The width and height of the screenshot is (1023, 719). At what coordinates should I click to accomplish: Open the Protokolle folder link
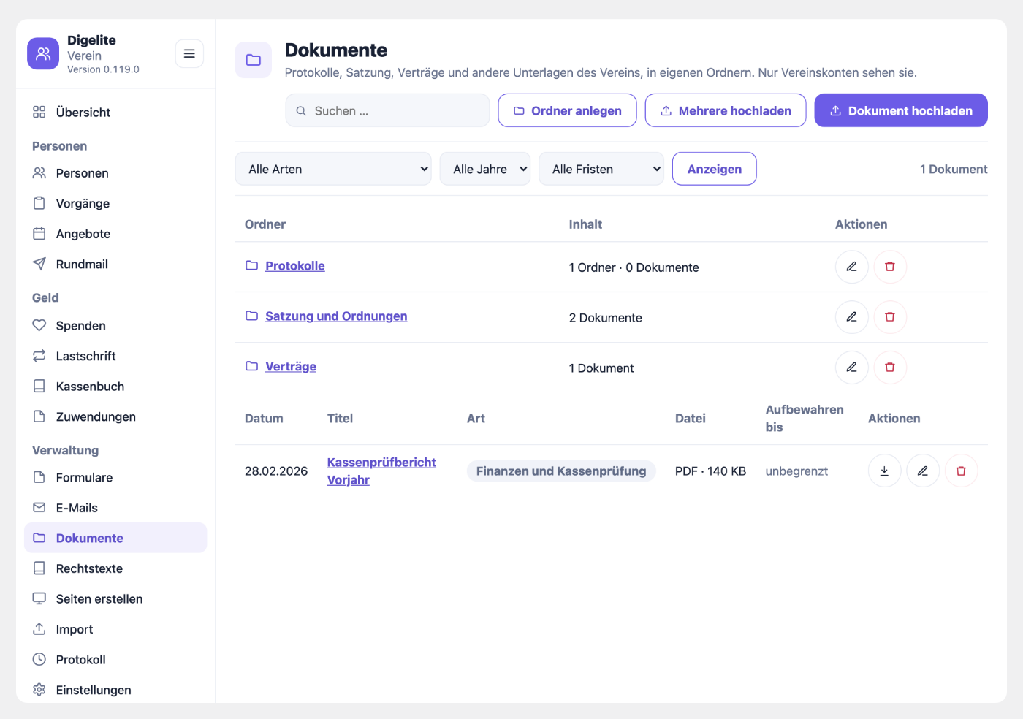click(295, 266)
